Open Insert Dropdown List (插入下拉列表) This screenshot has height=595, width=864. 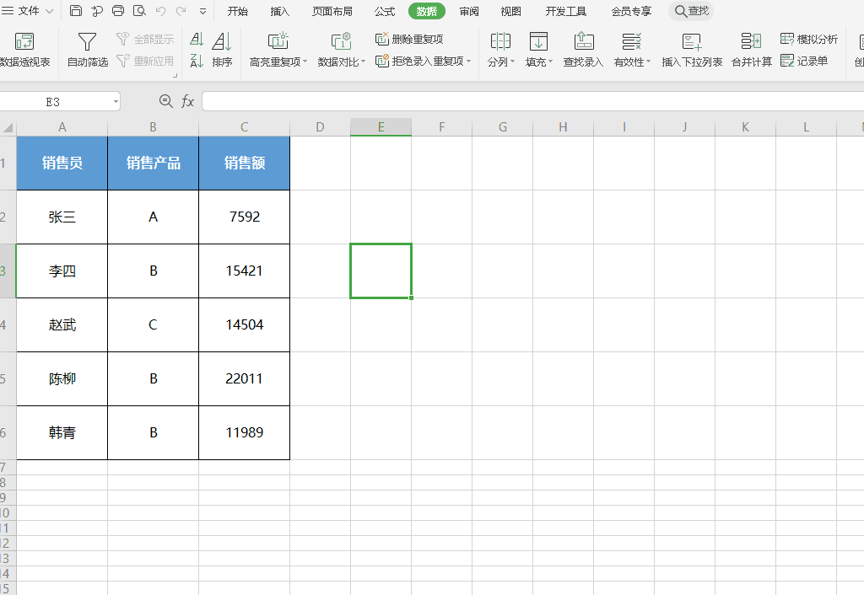pyautogui.click(x=692, y=42)
